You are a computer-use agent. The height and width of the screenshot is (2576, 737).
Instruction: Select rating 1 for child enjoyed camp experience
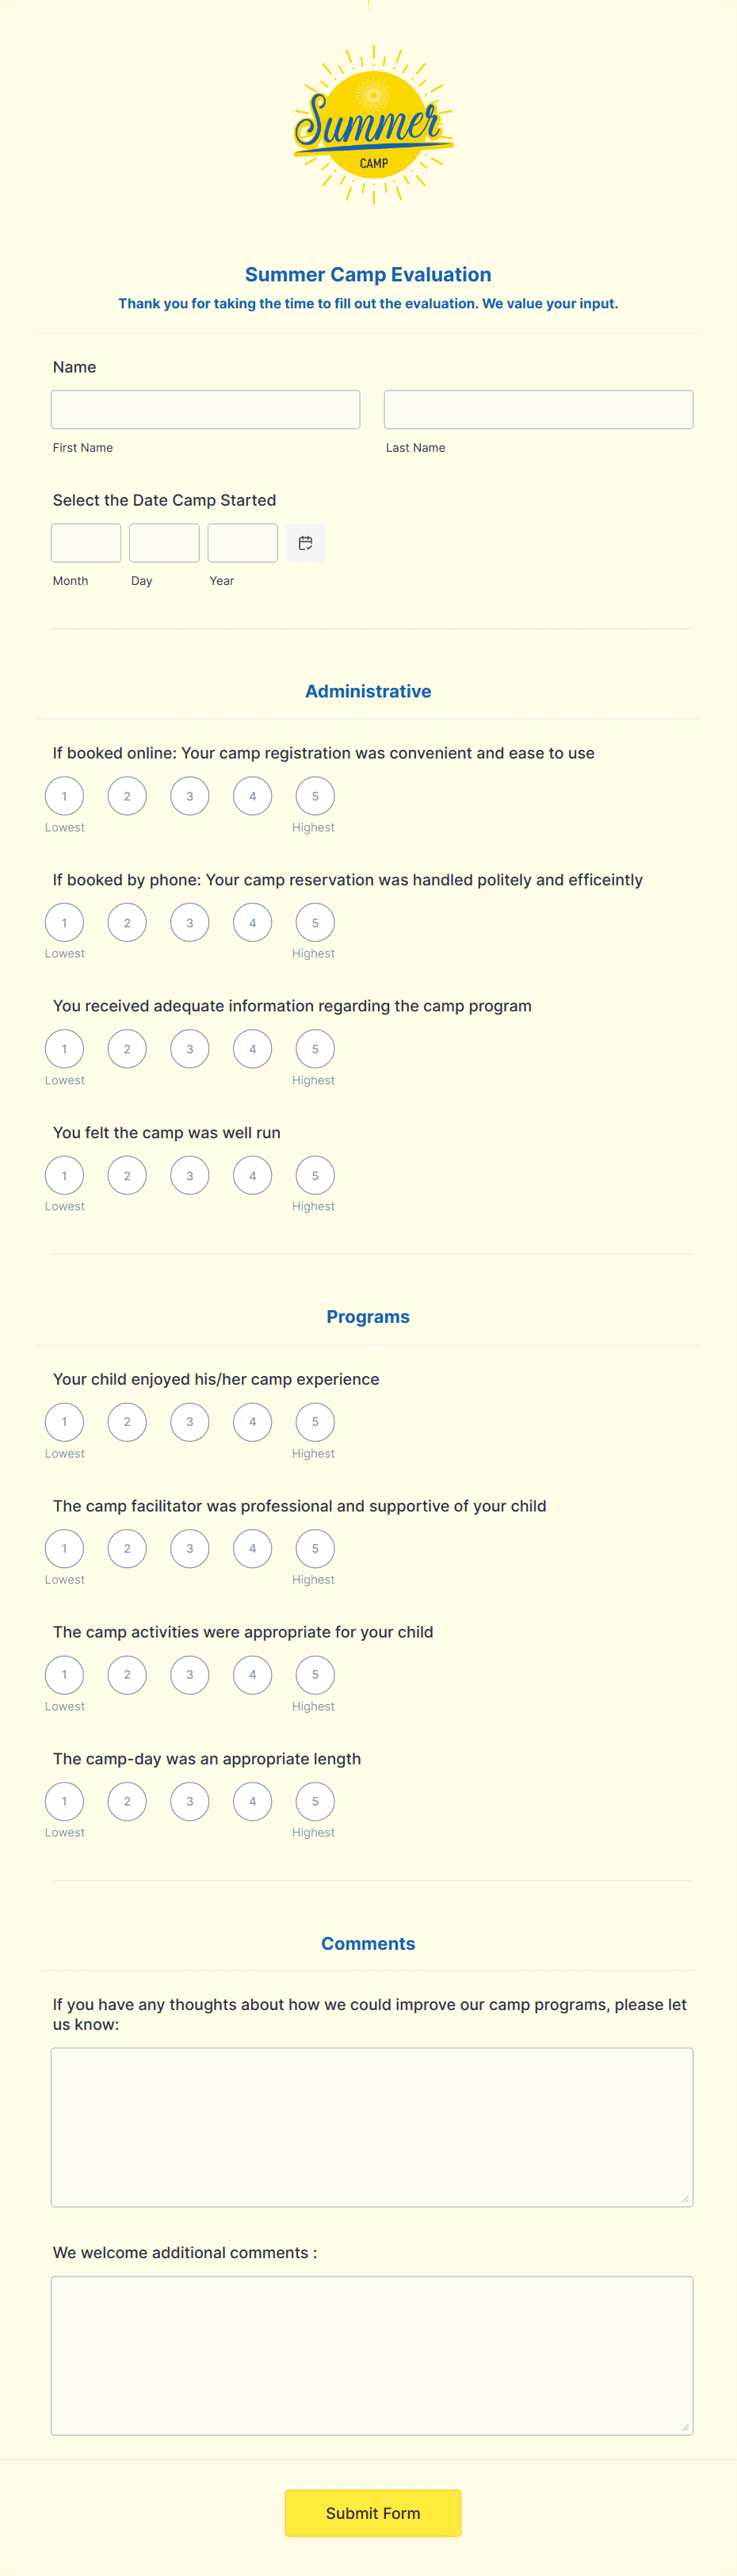click(64, 1421)
